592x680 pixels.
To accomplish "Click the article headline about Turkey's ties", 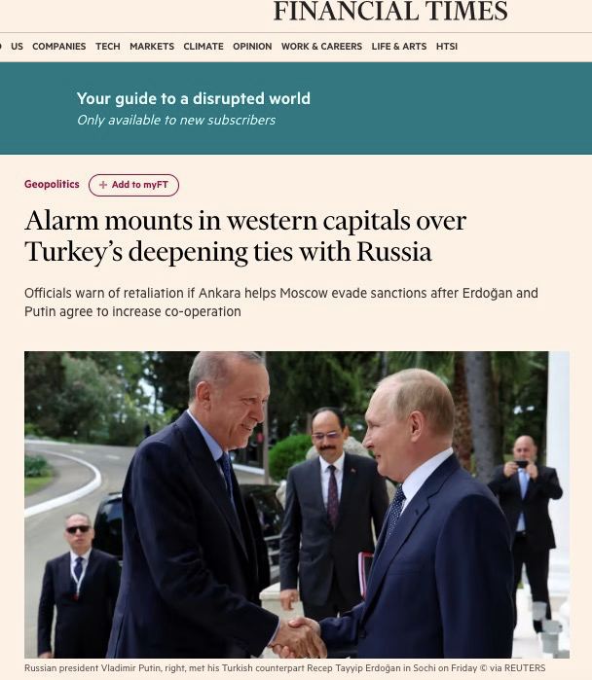I will pyautogui.click(x=245, y=236).
